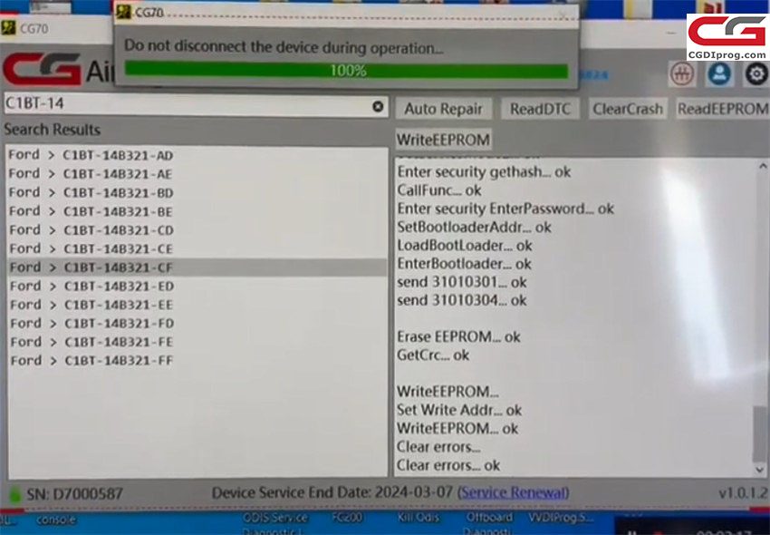Select Ford > C1BT-14B321-CE in the results

[x=197, y=248]
